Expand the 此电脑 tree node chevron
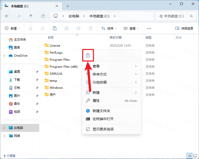Screen dimensions: 199x159 click(4, 128)
